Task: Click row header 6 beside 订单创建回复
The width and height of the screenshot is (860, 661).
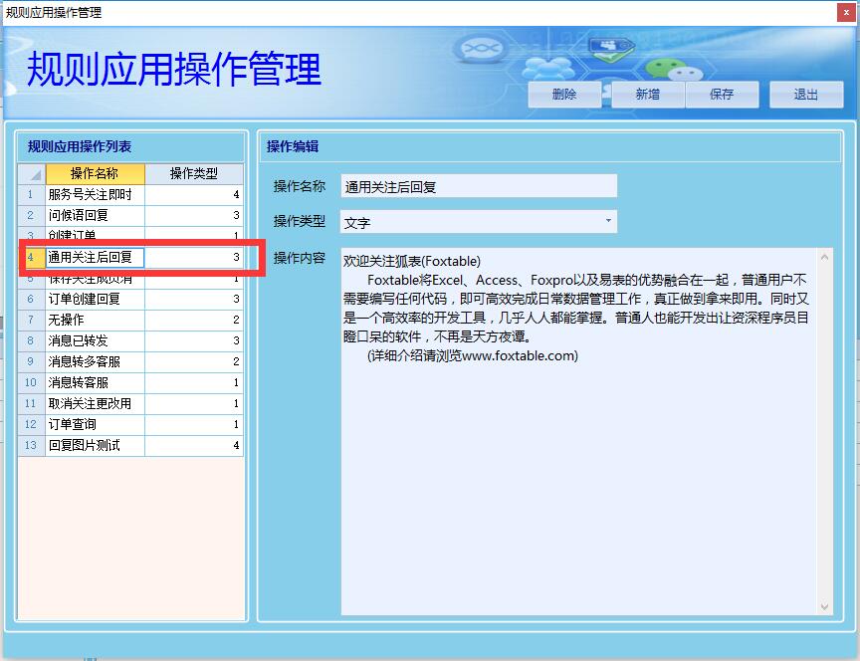Action: (32, 299)
